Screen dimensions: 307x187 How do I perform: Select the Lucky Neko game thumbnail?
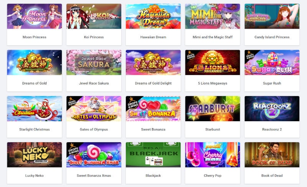click(x=35, y=155)
